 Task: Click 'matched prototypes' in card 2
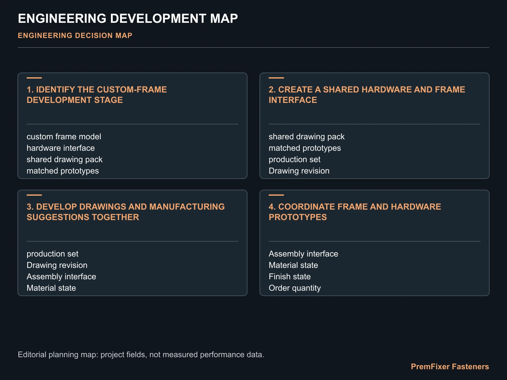(305, 148)
